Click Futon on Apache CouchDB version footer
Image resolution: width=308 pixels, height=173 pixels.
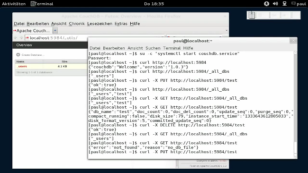[x=208, y=166]
